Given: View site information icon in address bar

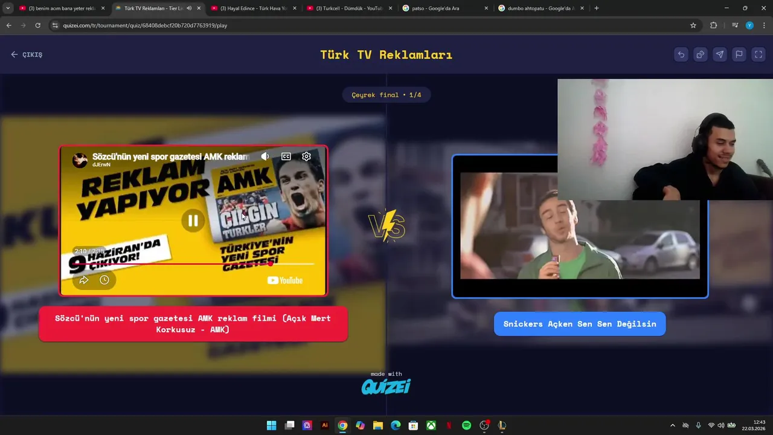Looking at the screenshot, I should (x=55, y=25).
